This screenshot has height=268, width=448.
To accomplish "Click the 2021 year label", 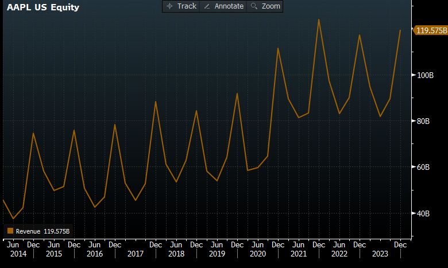I will (x=299, y=254).
